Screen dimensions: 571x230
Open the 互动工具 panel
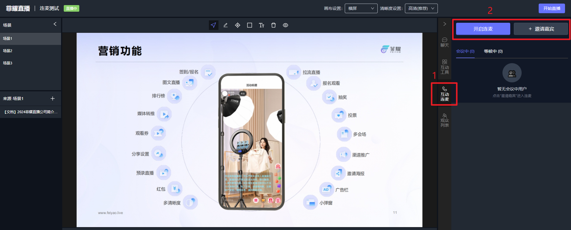coord(444,66)
